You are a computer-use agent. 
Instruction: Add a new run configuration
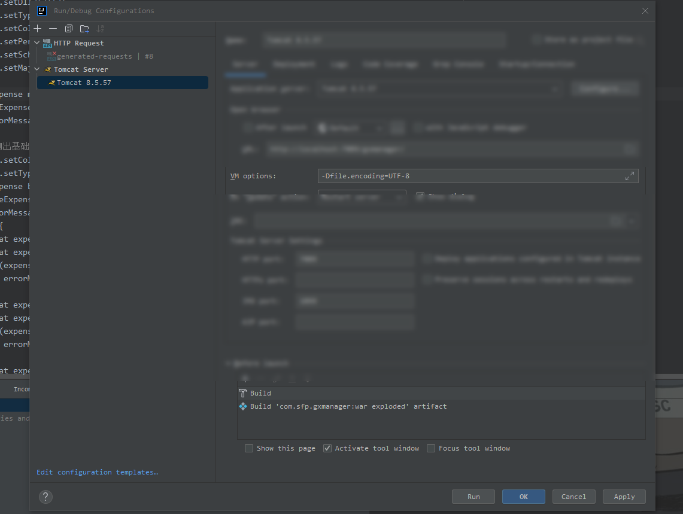(38, 29)
